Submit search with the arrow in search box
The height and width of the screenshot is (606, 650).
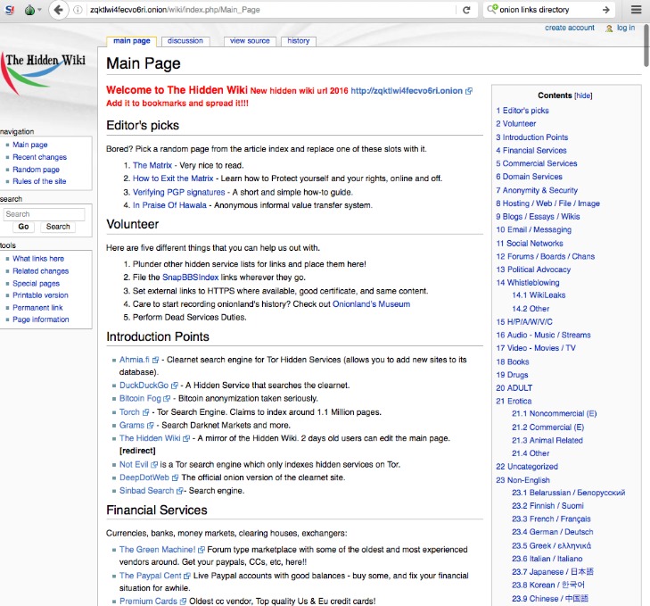[606, 10]
